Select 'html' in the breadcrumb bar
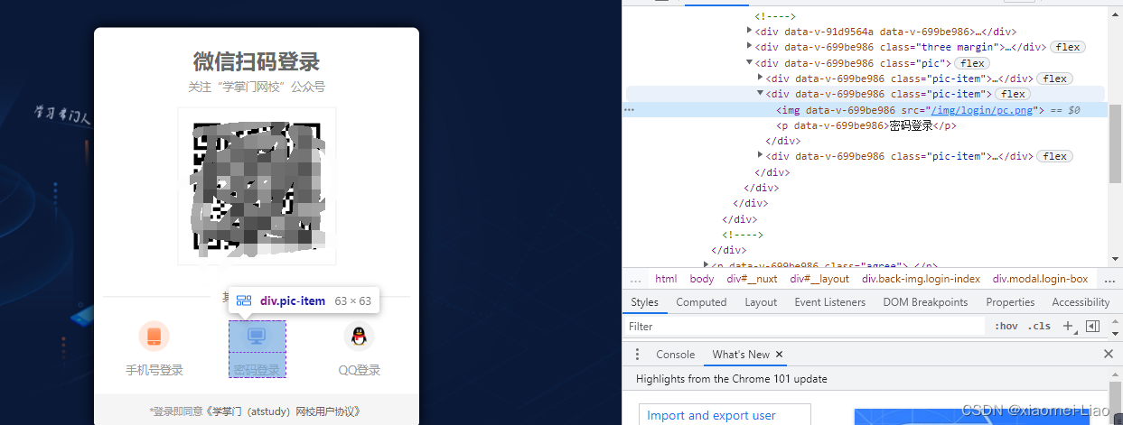Viewport: 1123px width, 425px height. coord(666,279)
